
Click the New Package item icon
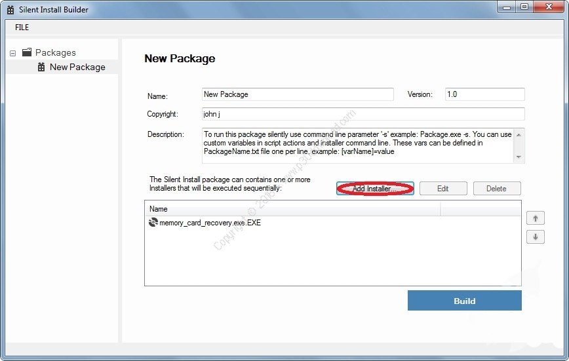(x=41, y=67)
